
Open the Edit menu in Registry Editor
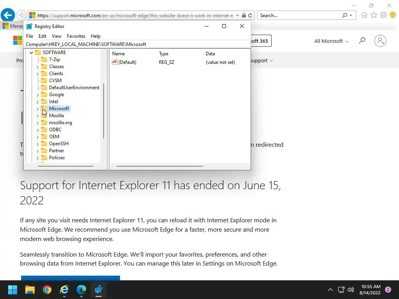(x=42, y=36)
